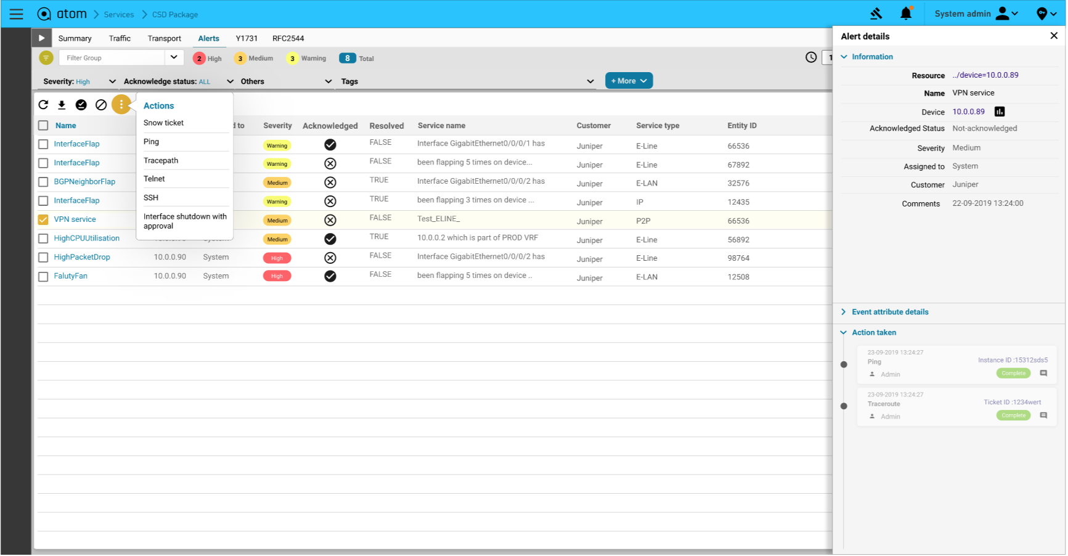Click the High severity count badge
Screen dimensions: 1068x556
(199, 59)
